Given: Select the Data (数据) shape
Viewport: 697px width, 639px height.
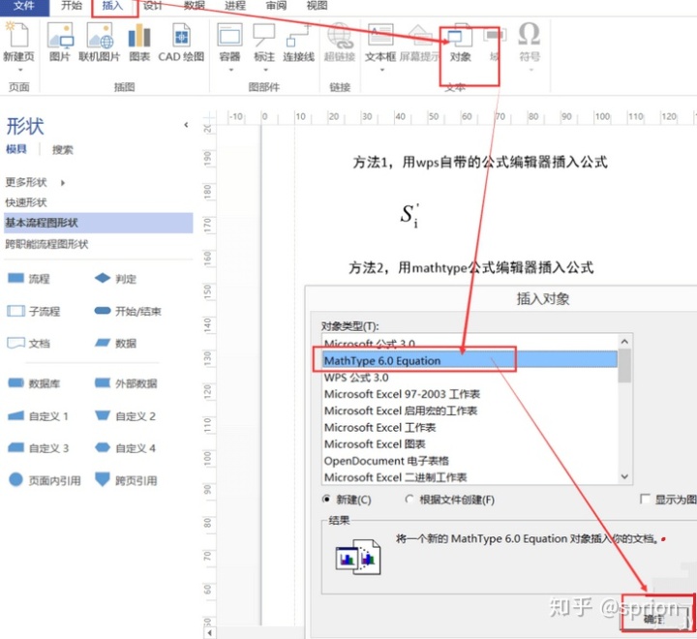Looking at the screenshot, I should click(115, 344).
